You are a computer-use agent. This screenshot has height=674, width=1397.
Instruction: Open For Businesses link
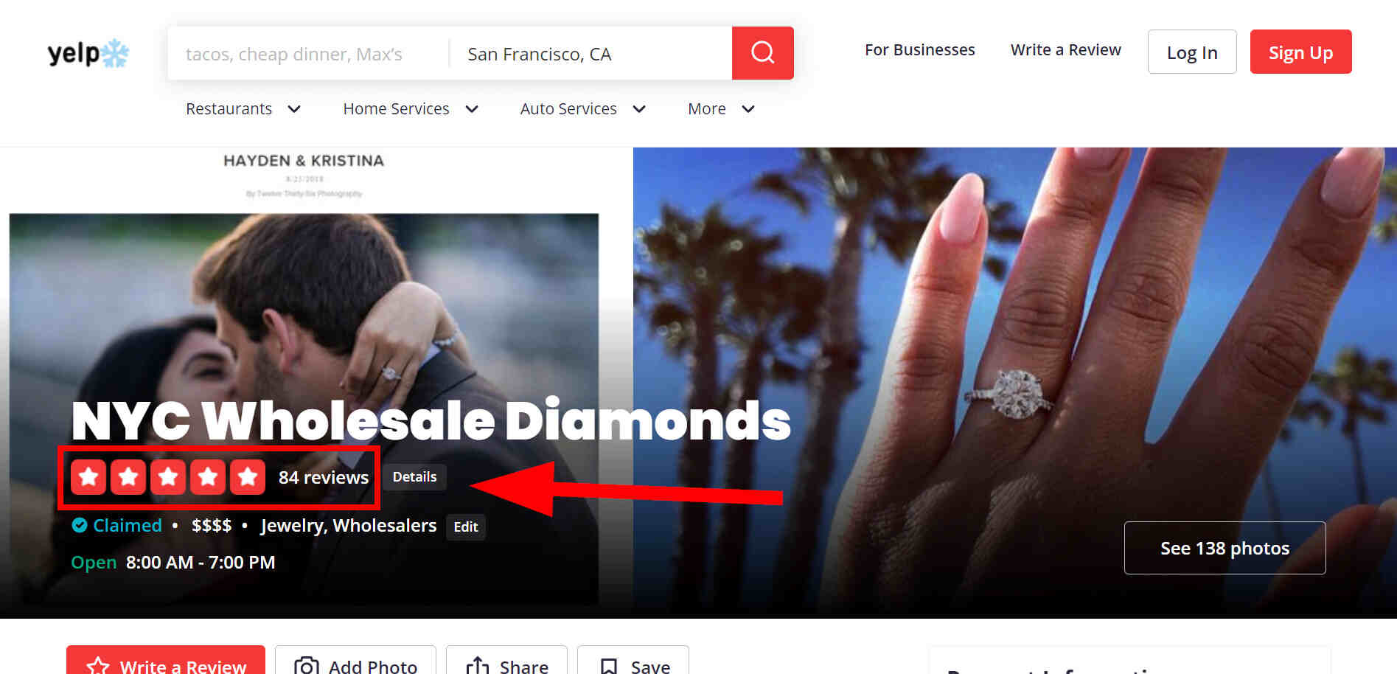coord(919,50)
